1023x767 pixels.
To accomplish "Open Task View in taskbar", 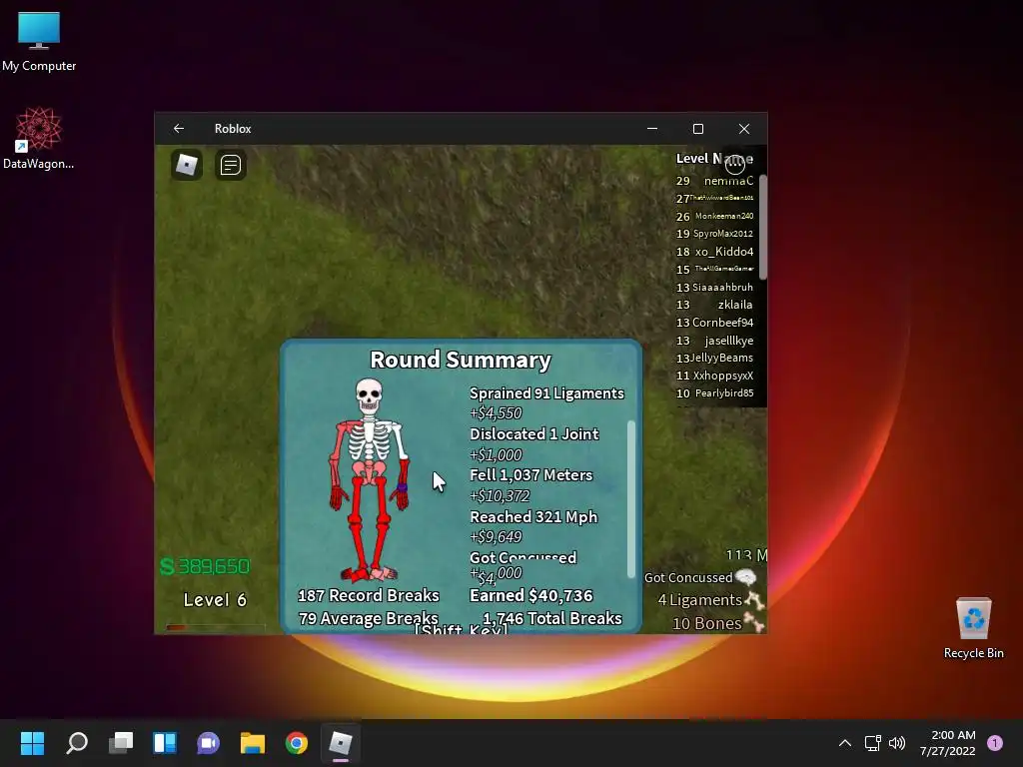I will coord(121,743).
